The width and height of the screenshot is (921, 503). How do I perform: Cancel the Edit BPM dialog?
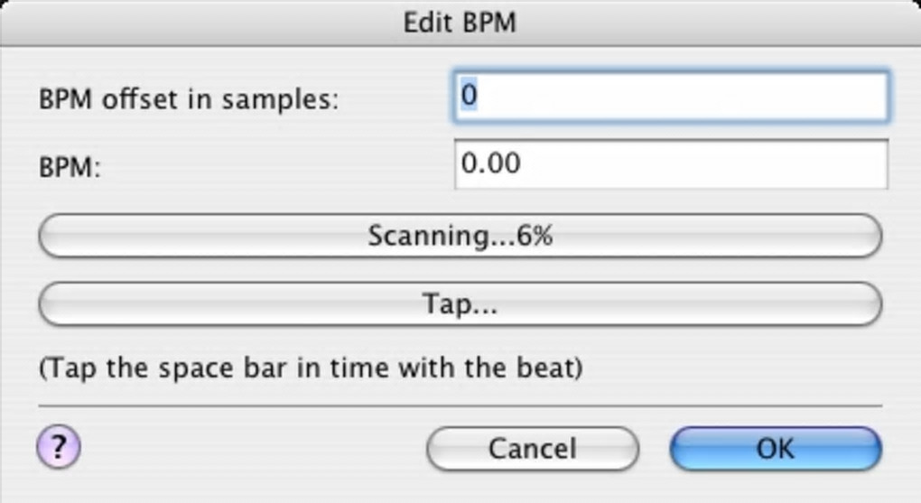(532, 449)
